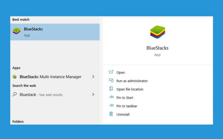The height and width of the screenshot is (139, 223).
Task: Expand the Multi-Instance Manager chevron arrow
Action: click(93, 77)
